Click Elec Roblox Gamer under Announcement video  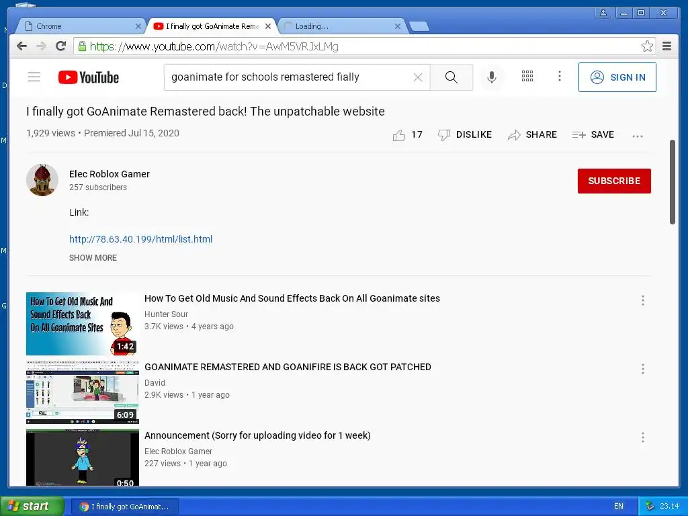178,451
